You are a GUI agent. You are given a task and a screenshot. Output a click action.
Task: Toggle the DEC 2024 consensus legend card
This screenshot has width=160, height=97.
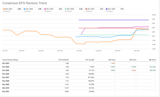click(32, 10)
